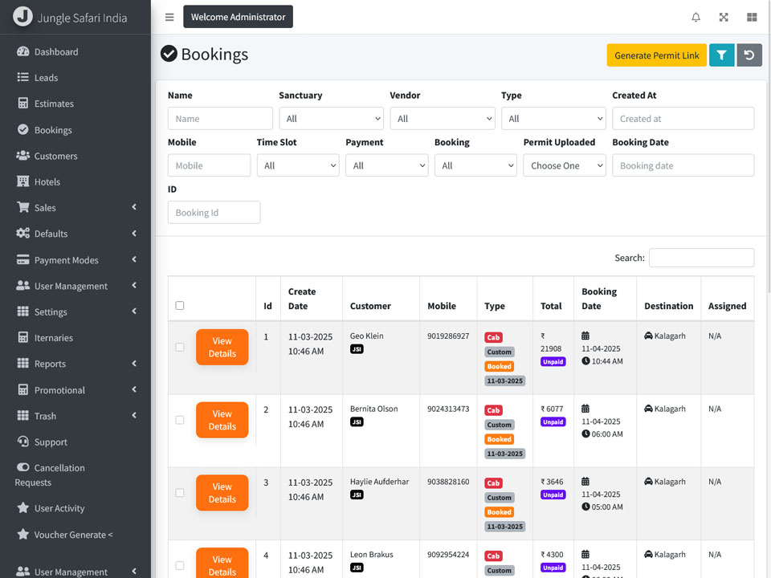Open the Booking status dropdown filter
771x578 pixels.
tap(475, 165)
